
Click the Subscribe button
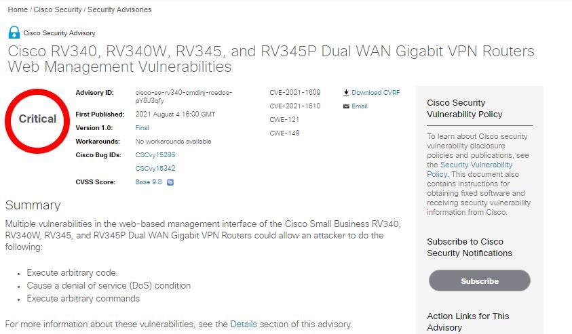click(x=479, y=281)
